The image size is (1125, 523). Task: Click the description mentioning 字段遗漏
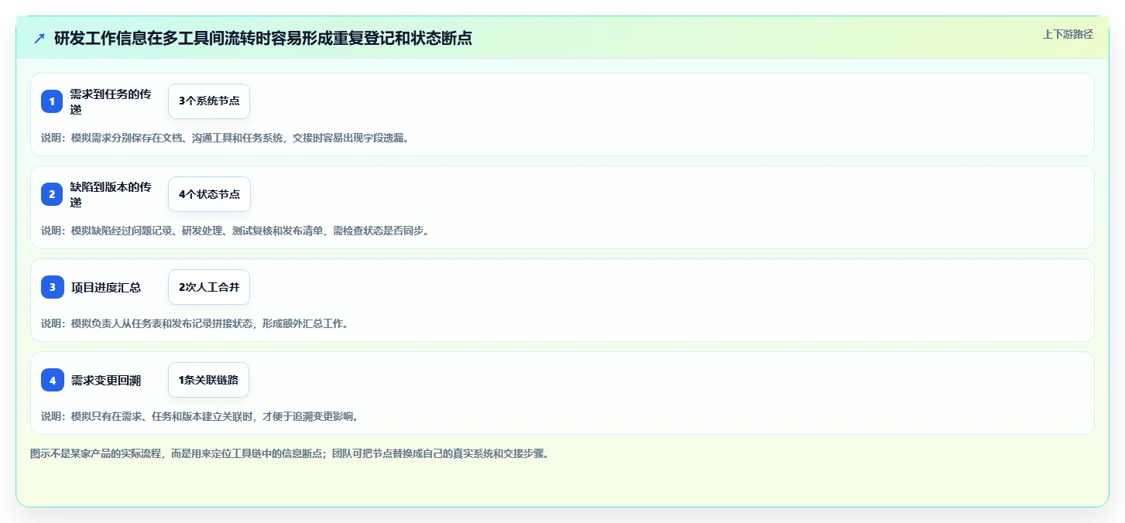tap(225, 138)
